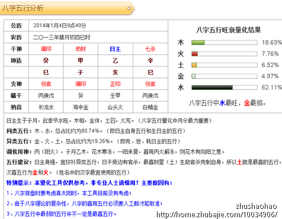Click the red 劫财 cell
This screenshot has width=282, height=219.
81,49
